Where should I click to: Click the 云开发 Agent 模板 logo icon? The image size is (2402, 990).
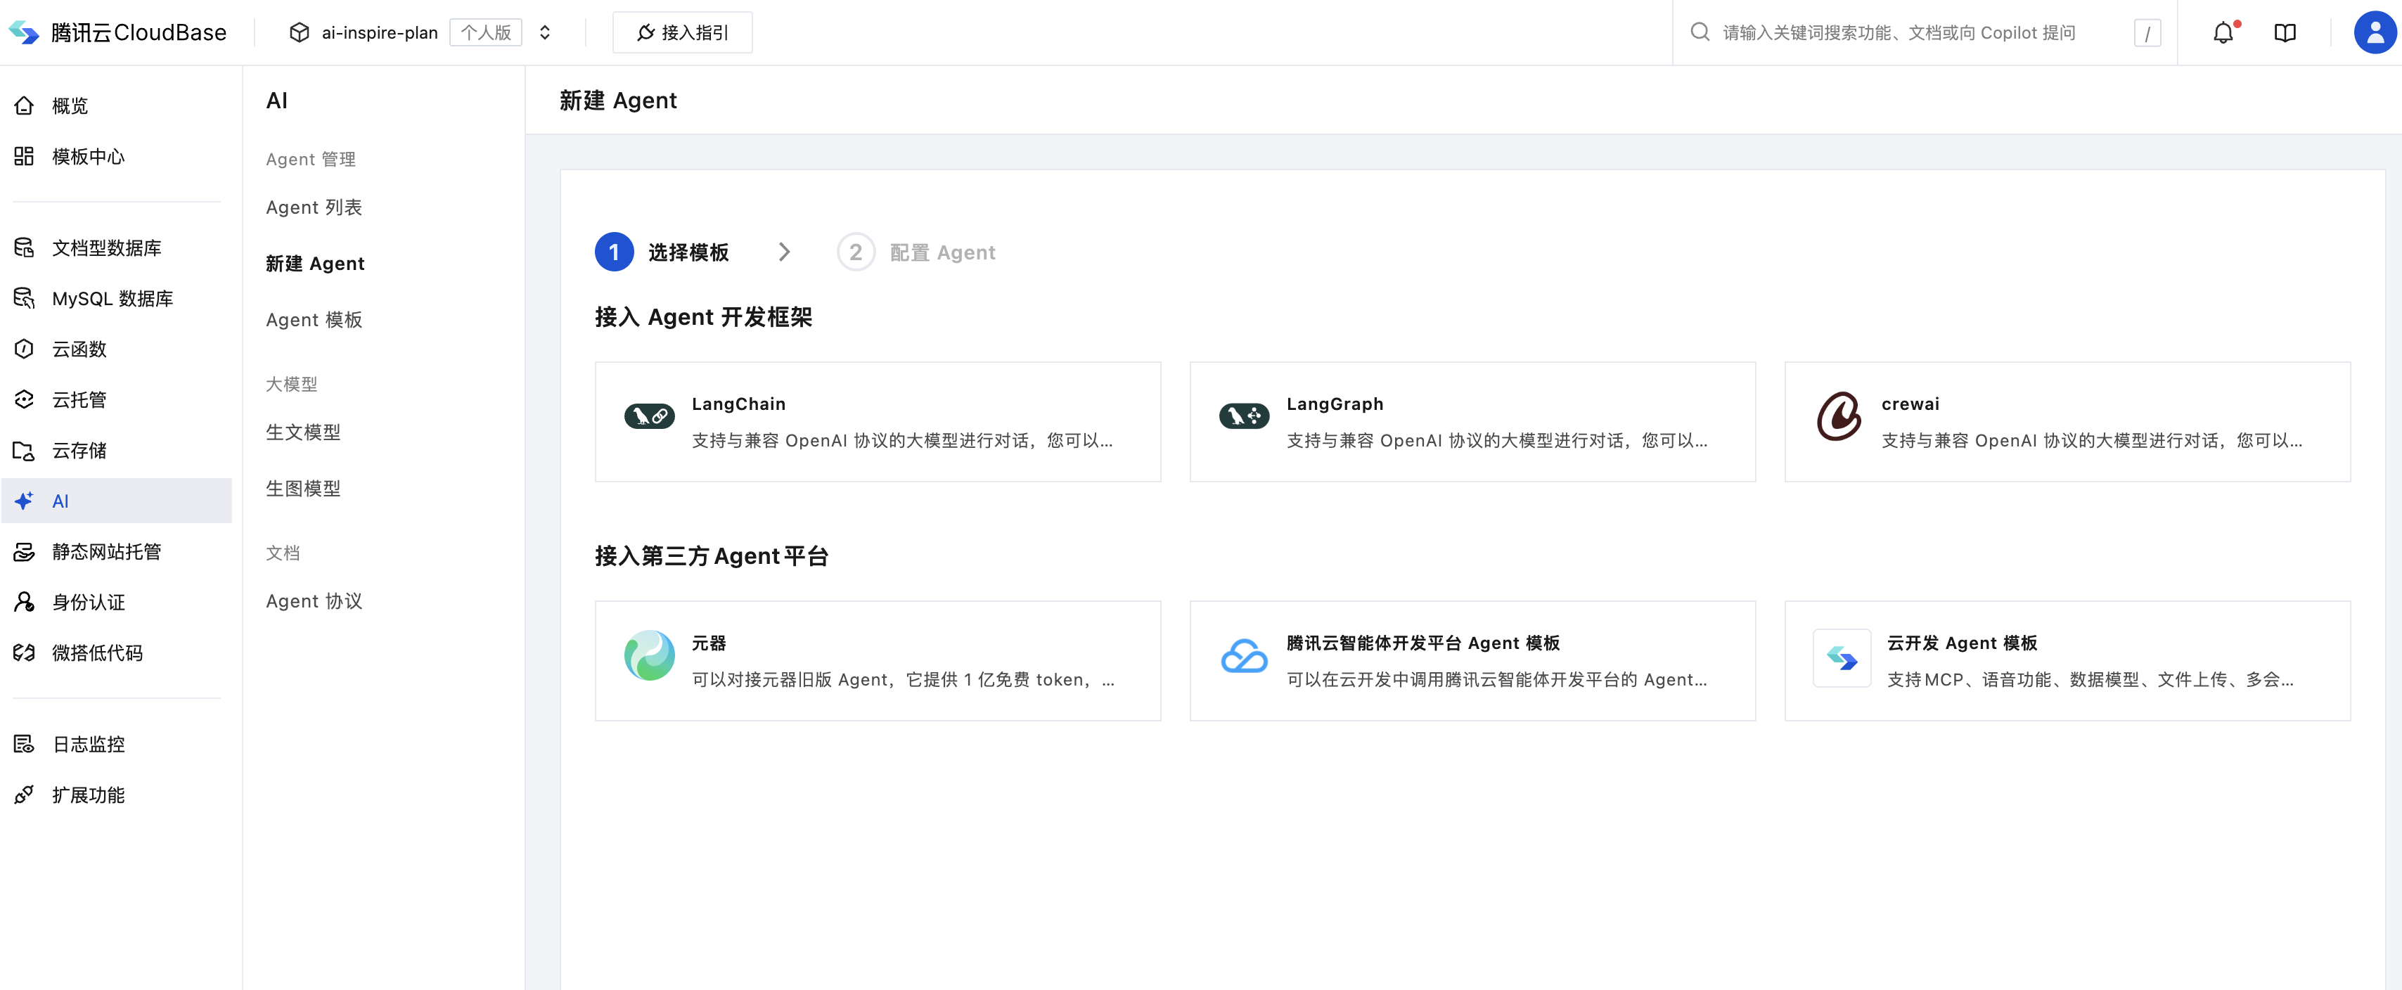click(1842, 658)
